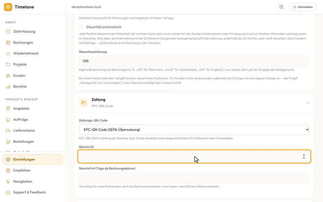The height and width of the screenshot is (202, 323).
Task: Click the Einstellungen gear icon
Action: [8, 160]
